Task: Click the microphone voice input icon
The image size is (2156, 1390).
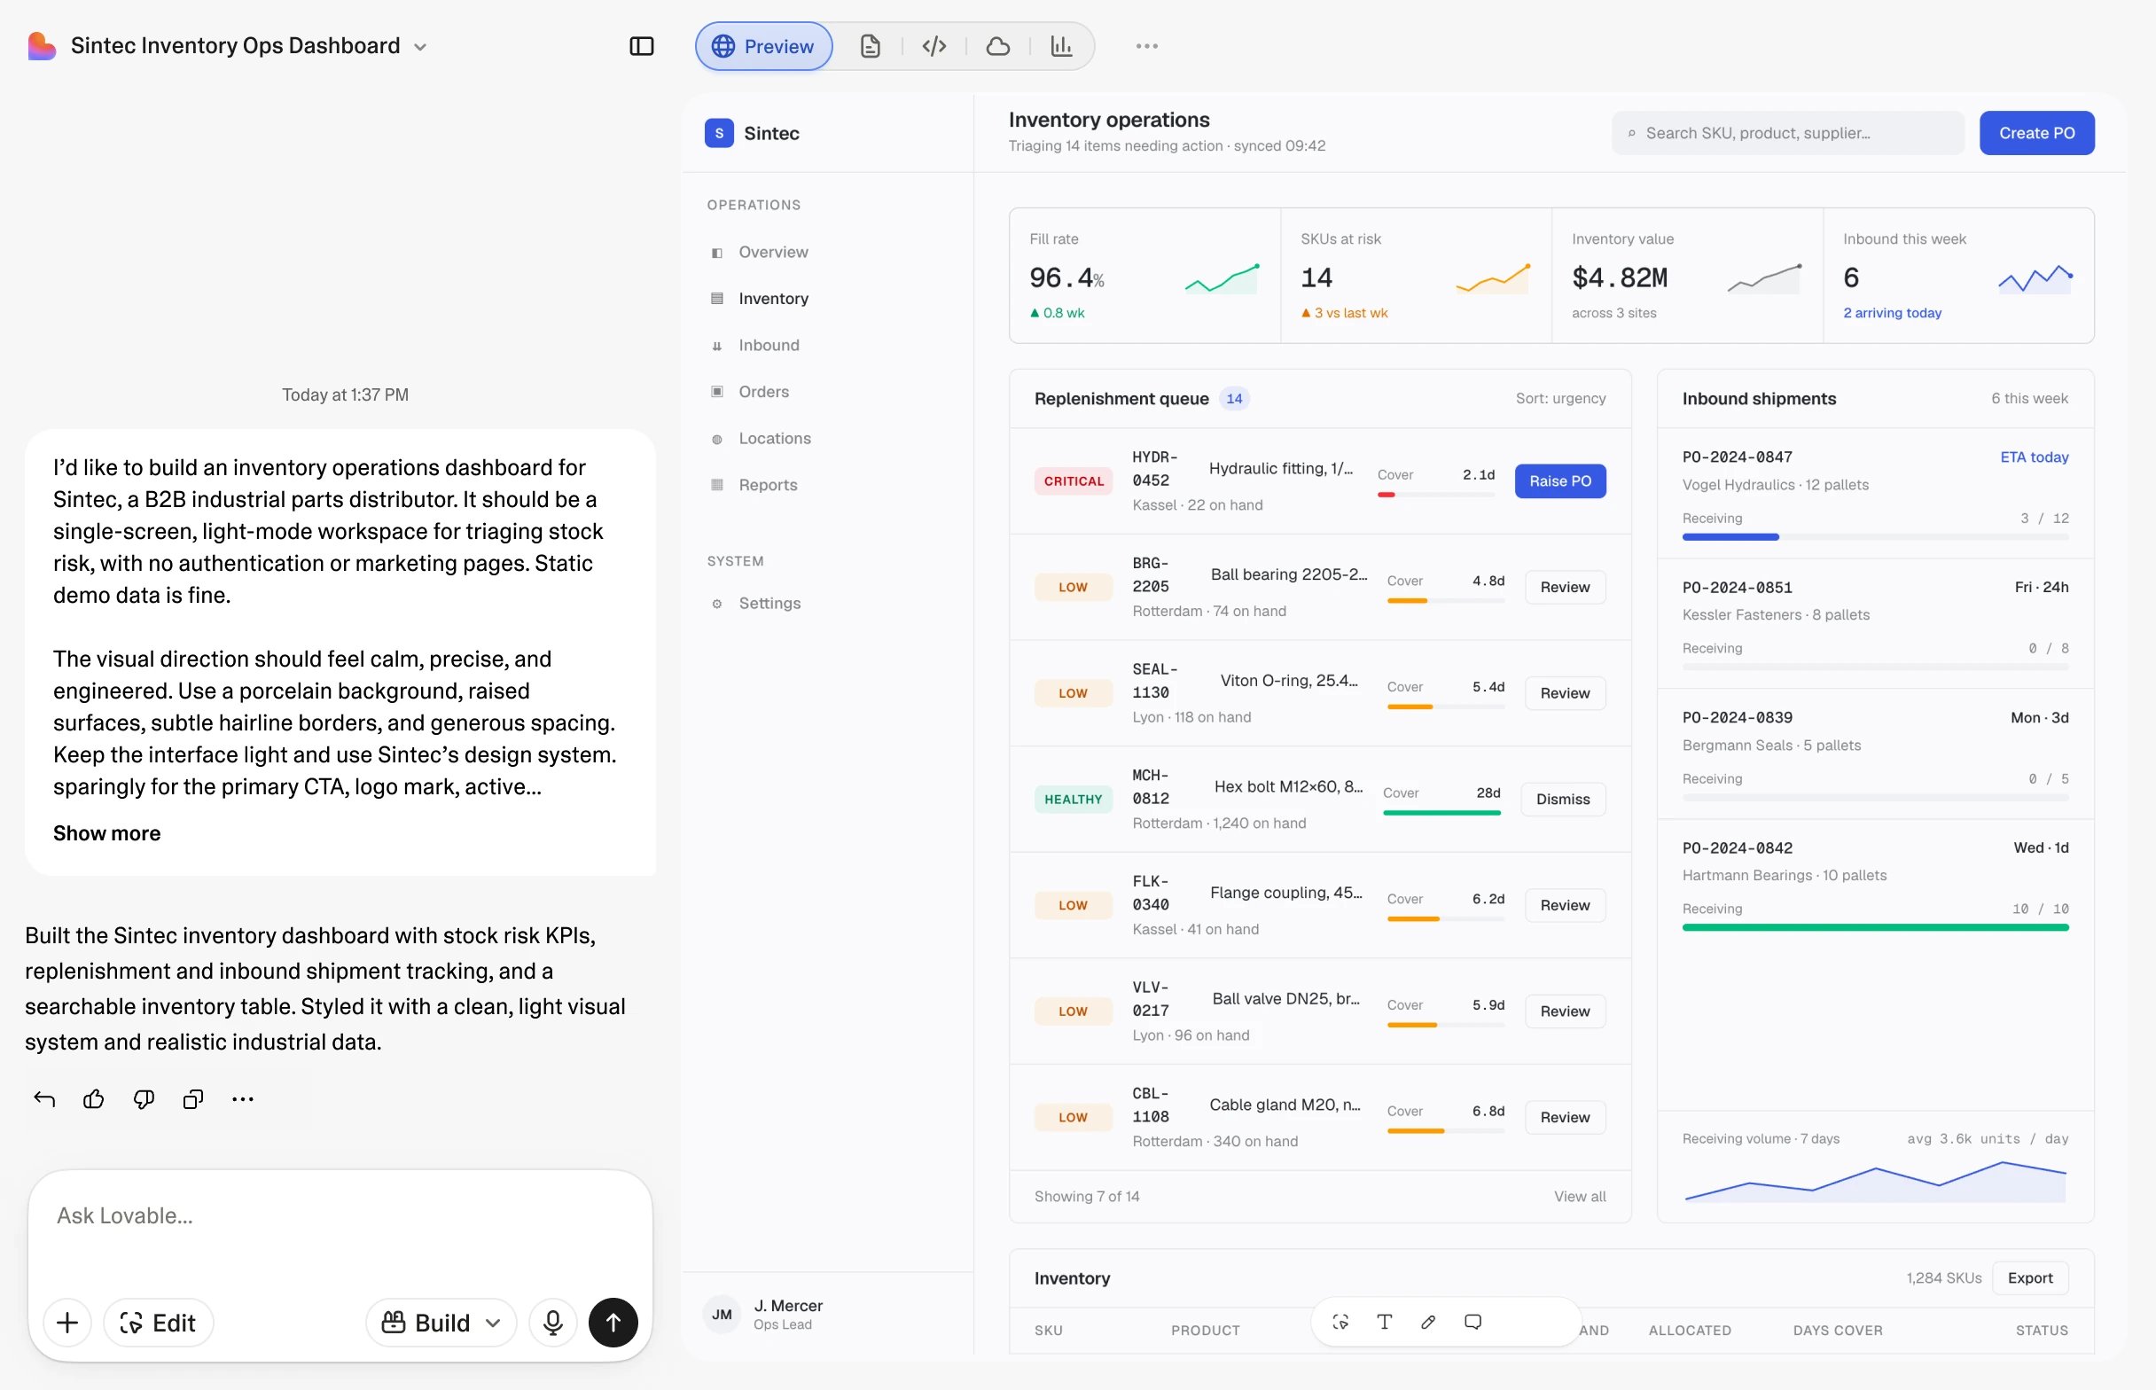Action: 552,1323
